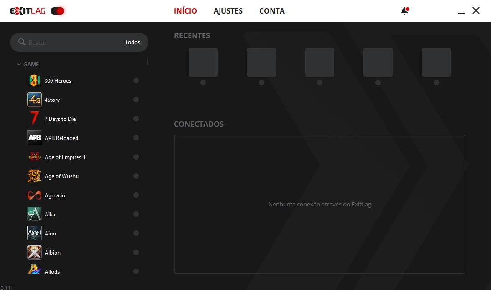Select Agma.io entry

pyautogui.click(x=55, y=195)
